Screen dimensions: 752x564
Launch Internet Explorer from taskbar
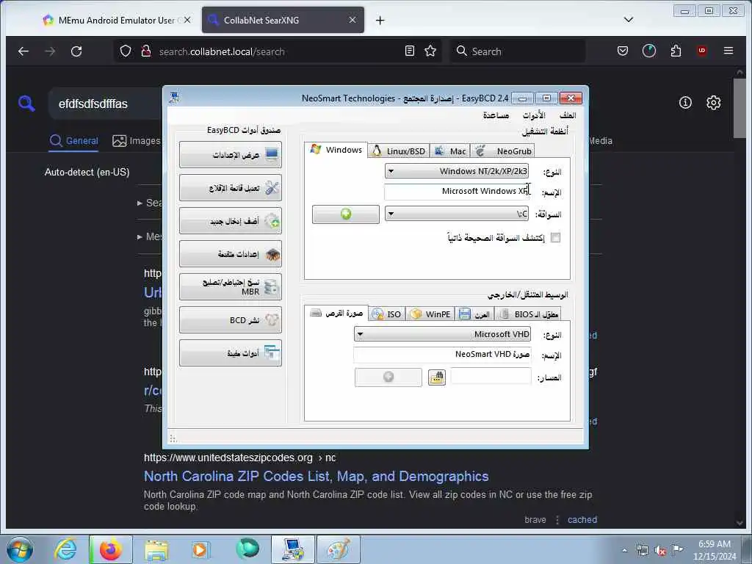pyautogui.click(x=65, y=549)
